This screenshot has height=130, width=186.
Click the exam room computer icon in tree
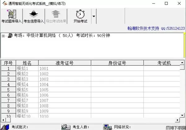click(10, 36)
